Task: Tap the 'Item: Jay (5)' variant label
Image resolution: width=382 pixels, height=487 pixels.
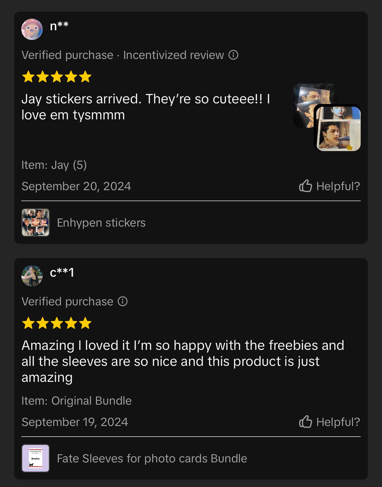Action: [54, 165]
